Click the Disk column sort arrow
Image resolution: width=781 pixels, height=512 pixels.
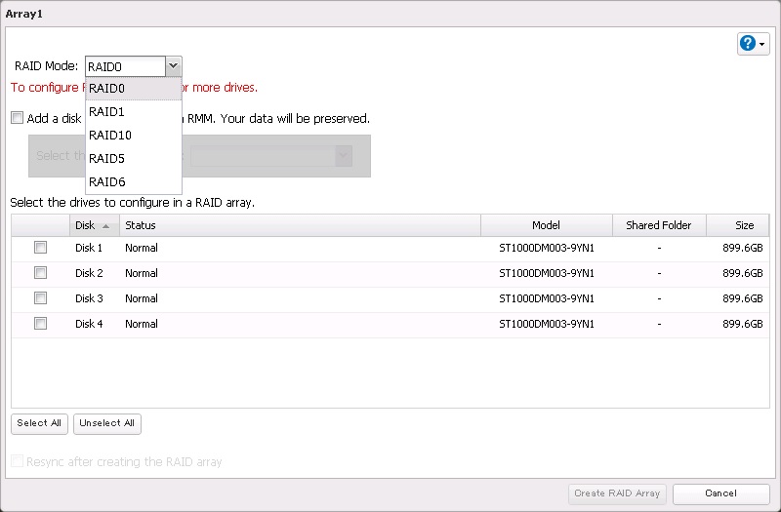105,225
